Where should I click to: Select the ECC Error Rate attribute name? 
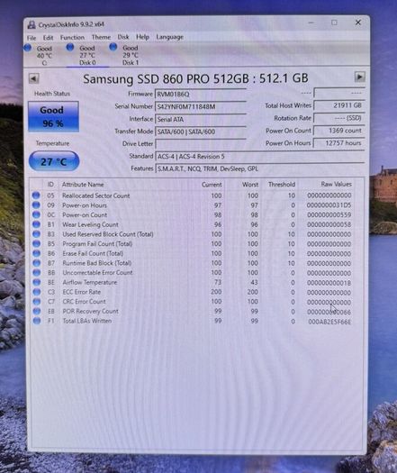coord(82,292)
